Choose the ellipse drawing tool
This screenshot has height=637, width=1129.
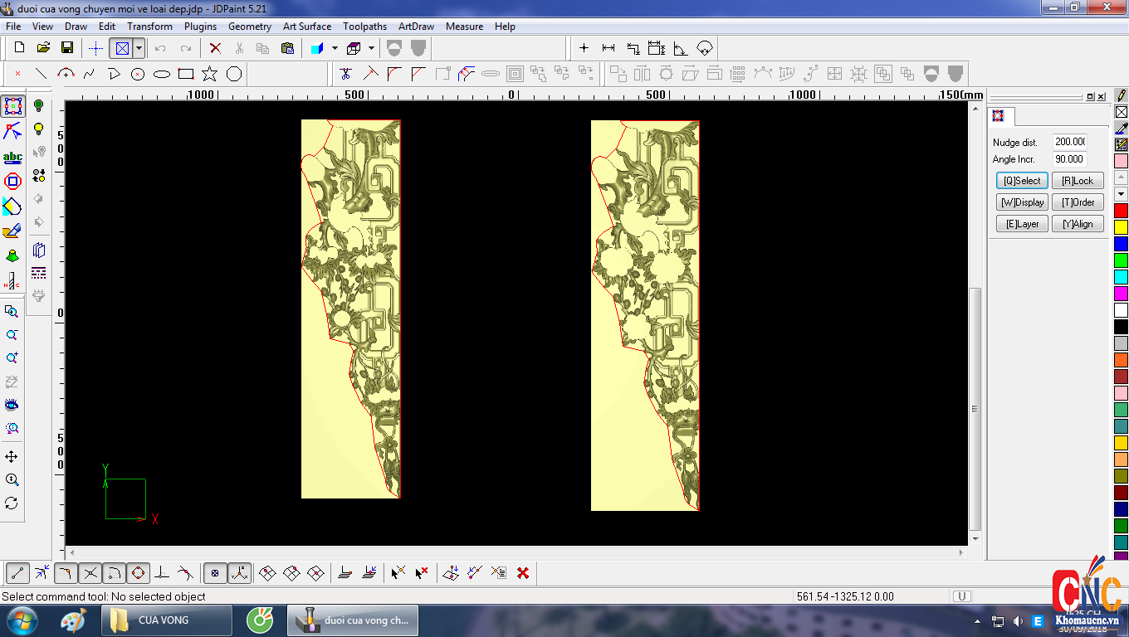[x=162, y=74]
